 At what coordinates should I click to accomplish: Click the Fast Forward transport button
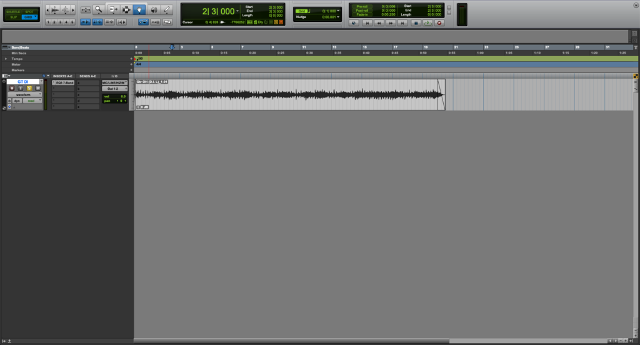[x=391, y=23]
